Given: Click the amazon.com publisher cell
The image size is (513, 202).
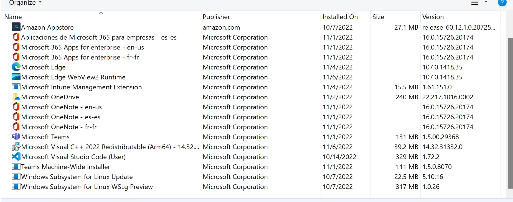Looking at the screenshot, I should click(x=221, y=27).
